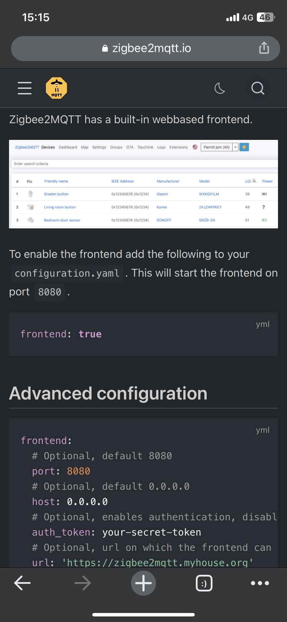Screen dimensions: 287x622
Task: Open a new tab with plus button
Action: [143, 583]
